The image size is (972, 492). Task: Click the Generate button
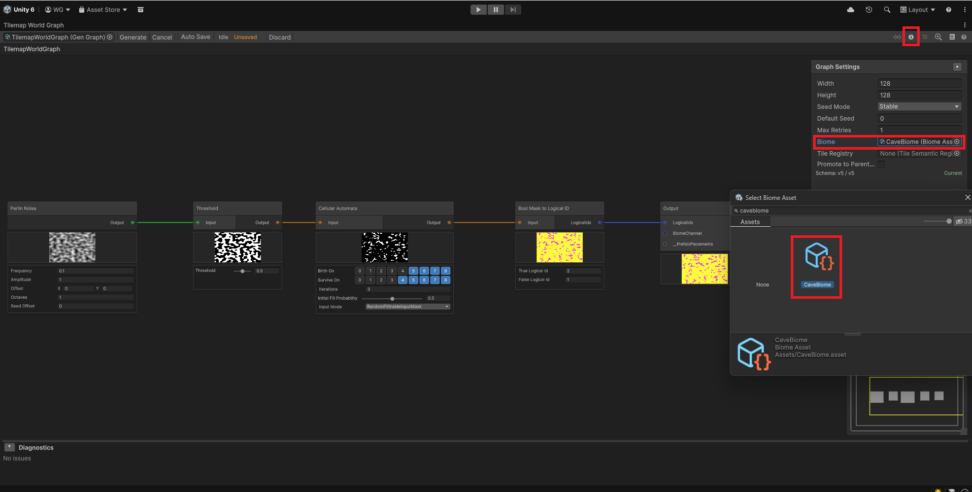click(x=133, y=37)
